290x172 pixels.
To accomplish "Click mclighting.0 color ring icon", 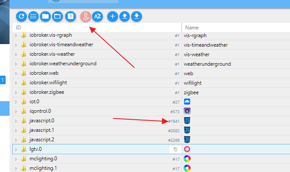I will tap(187, 159).
